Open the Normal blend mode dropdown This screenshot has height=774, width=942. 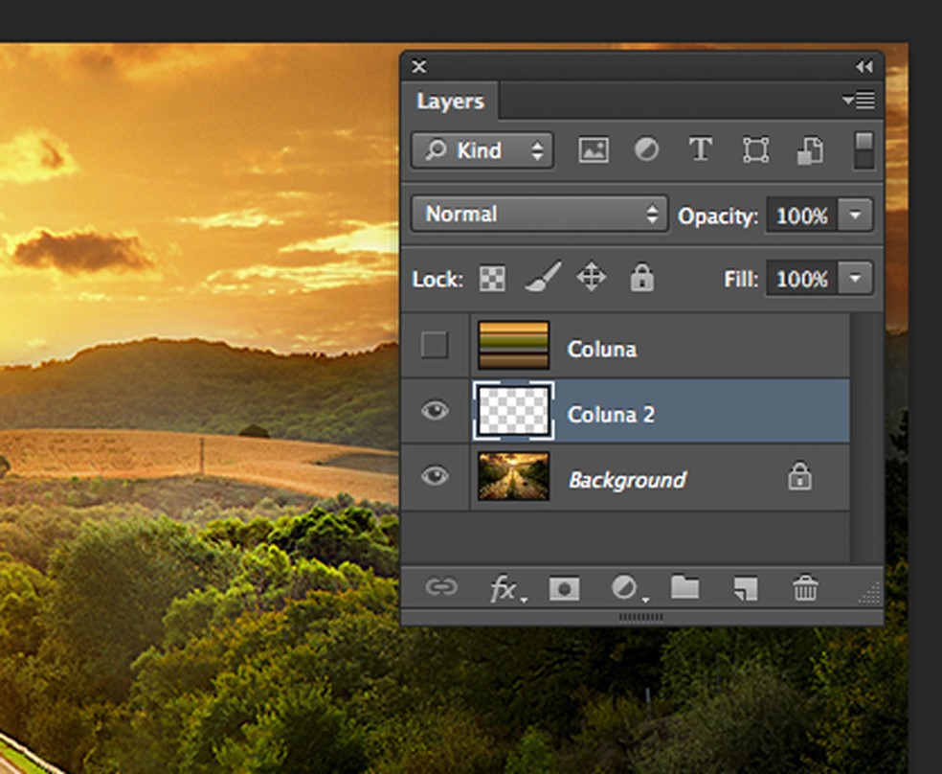(539, 214)
